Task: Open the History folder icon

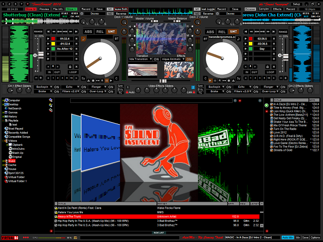Action: 6,116
